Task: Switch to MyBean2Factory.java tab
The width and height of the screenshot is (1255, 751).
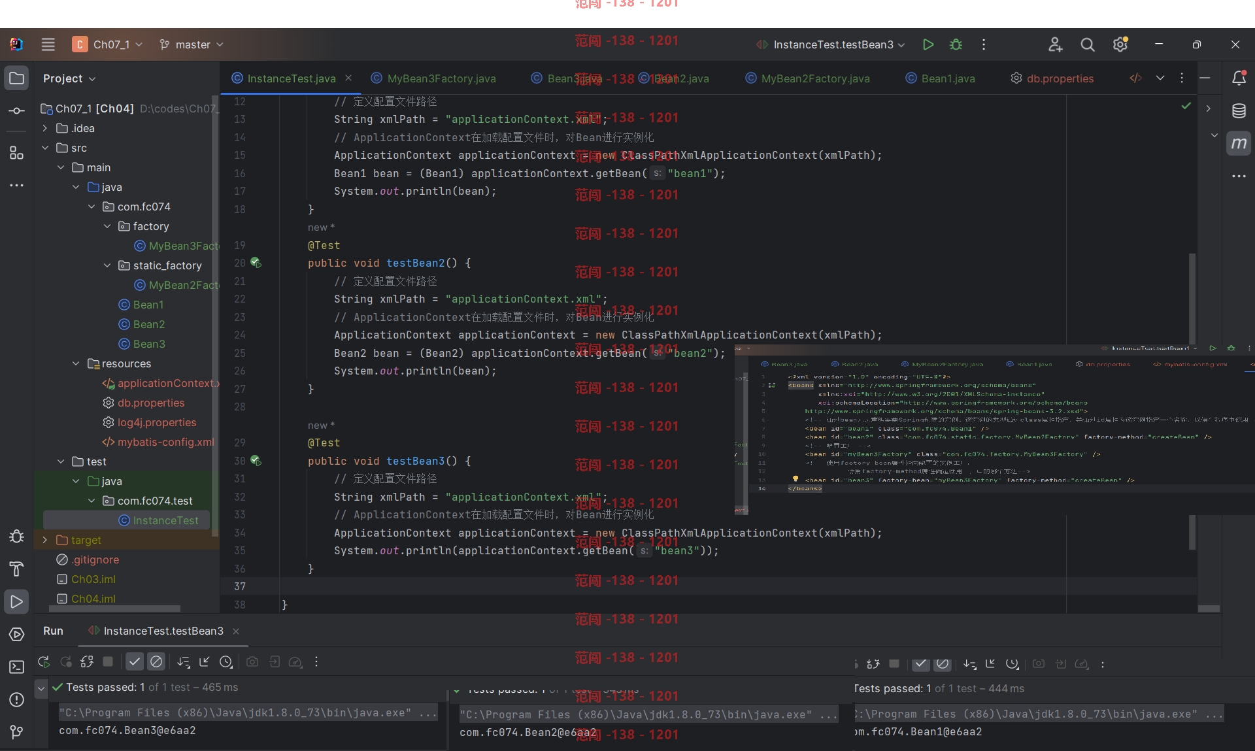Action: pyautogui.click(x=807, y=78)
